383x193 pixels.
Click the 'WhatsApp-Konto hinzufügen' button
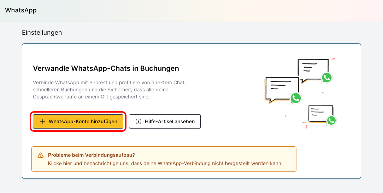(x=78, y=121)
